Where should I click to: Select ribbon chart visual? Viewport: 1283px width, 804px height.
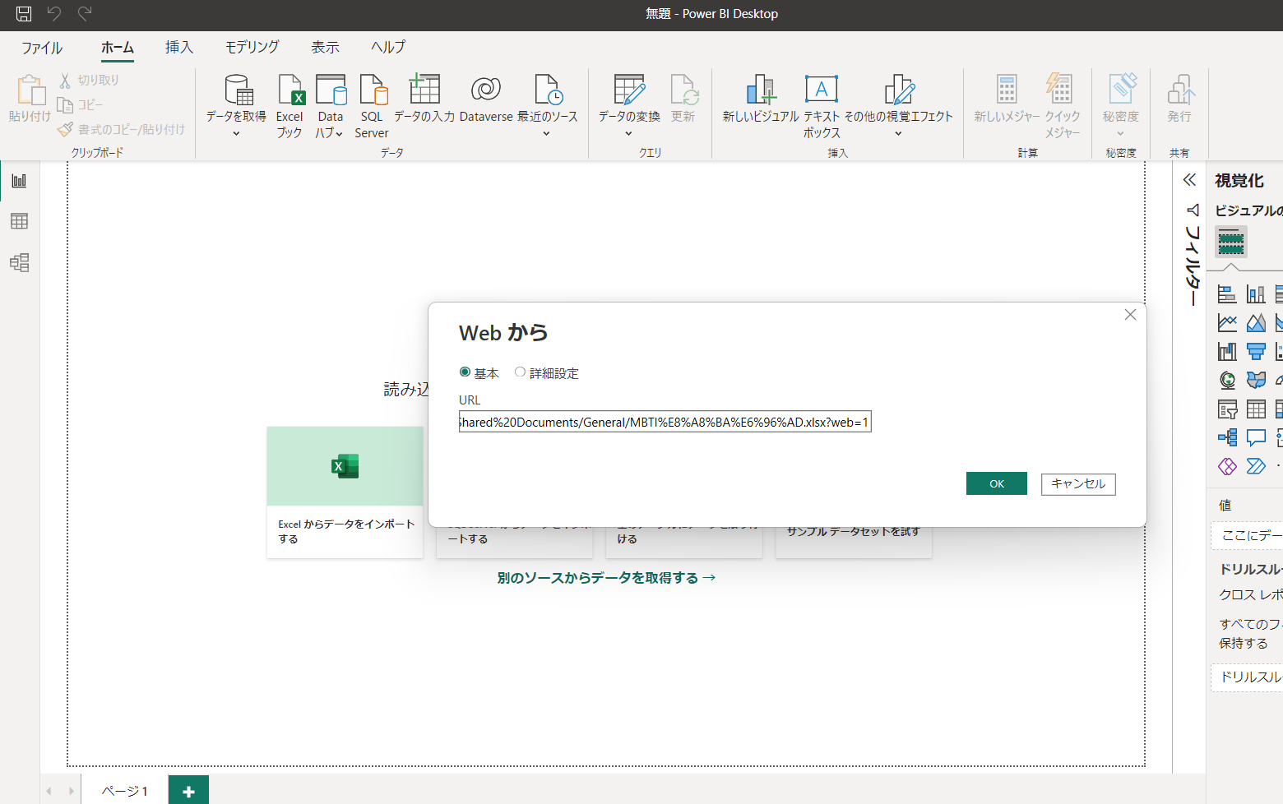tap(1227, 351)
